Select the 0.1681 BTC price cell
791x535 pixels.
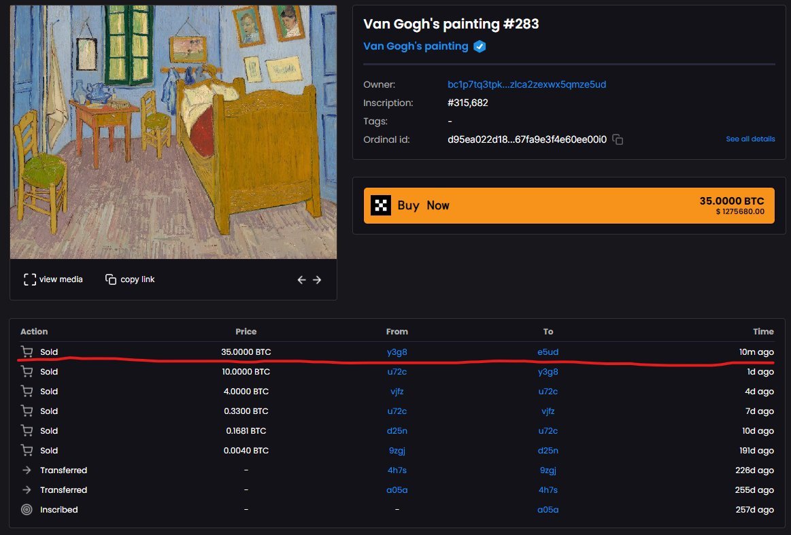point(246,430)
